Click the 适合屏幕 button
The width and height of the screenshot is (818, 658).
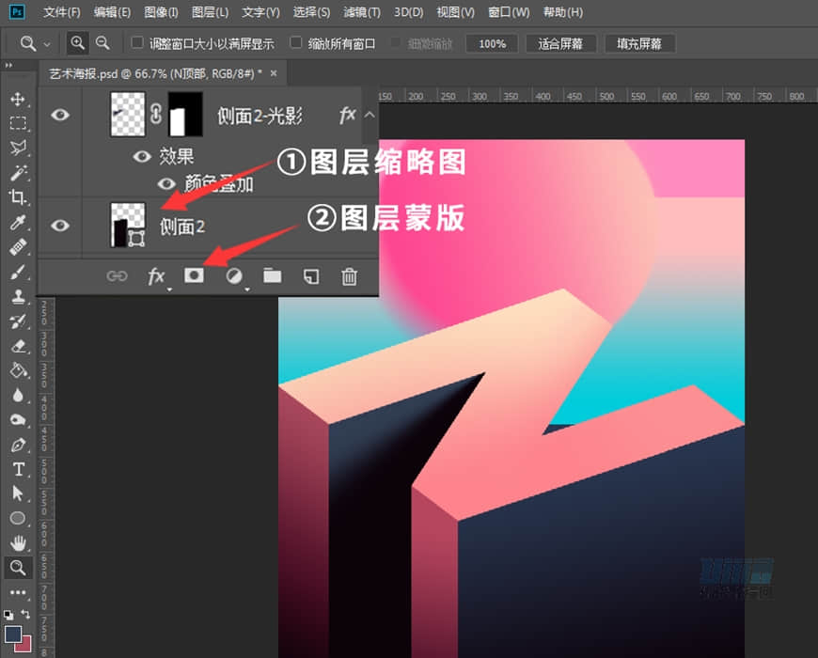pyautogui.click(x=560, y=44)
